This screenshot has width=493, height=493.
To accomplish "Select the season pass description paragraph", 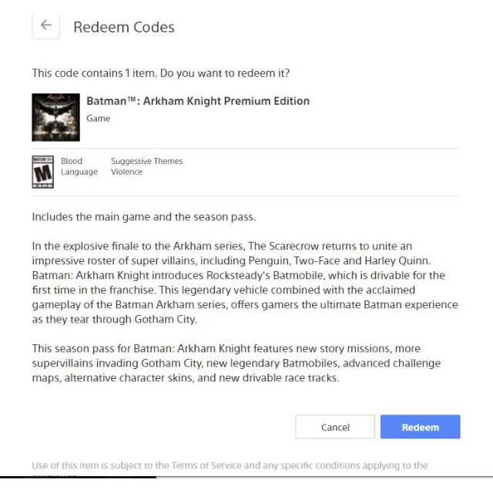I will pos(236,363).
